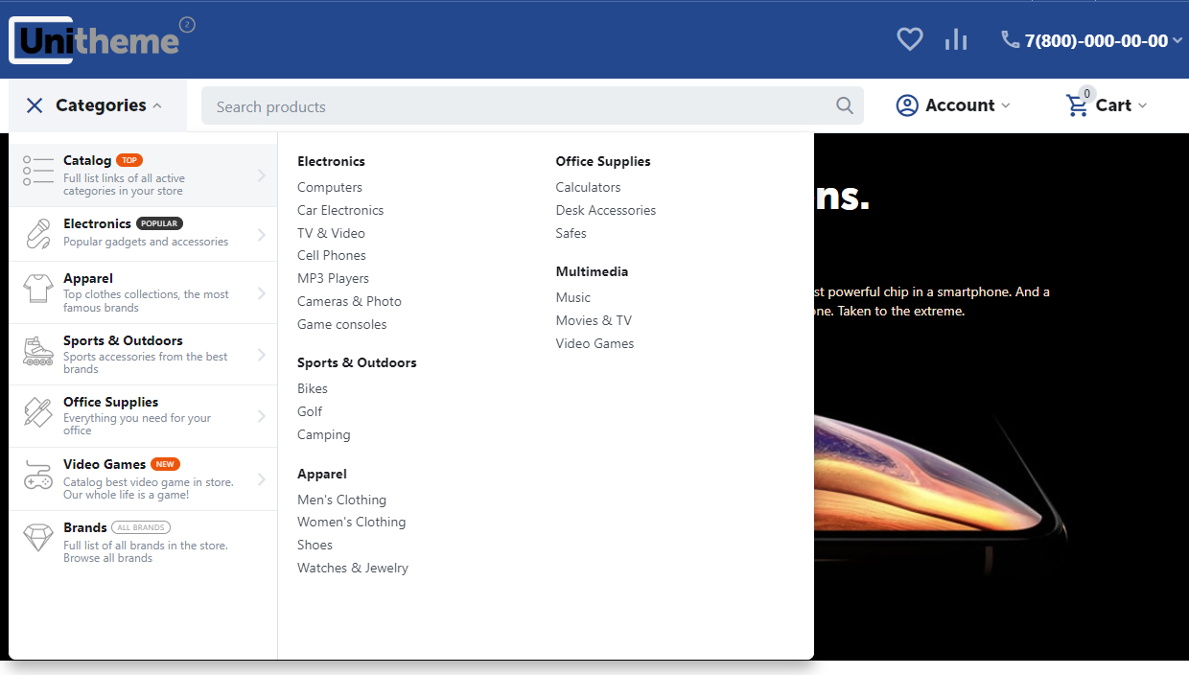Click the Brands diamond icon
The height and width of the screenshot is (675, 1189).
(x=38, y=538)
